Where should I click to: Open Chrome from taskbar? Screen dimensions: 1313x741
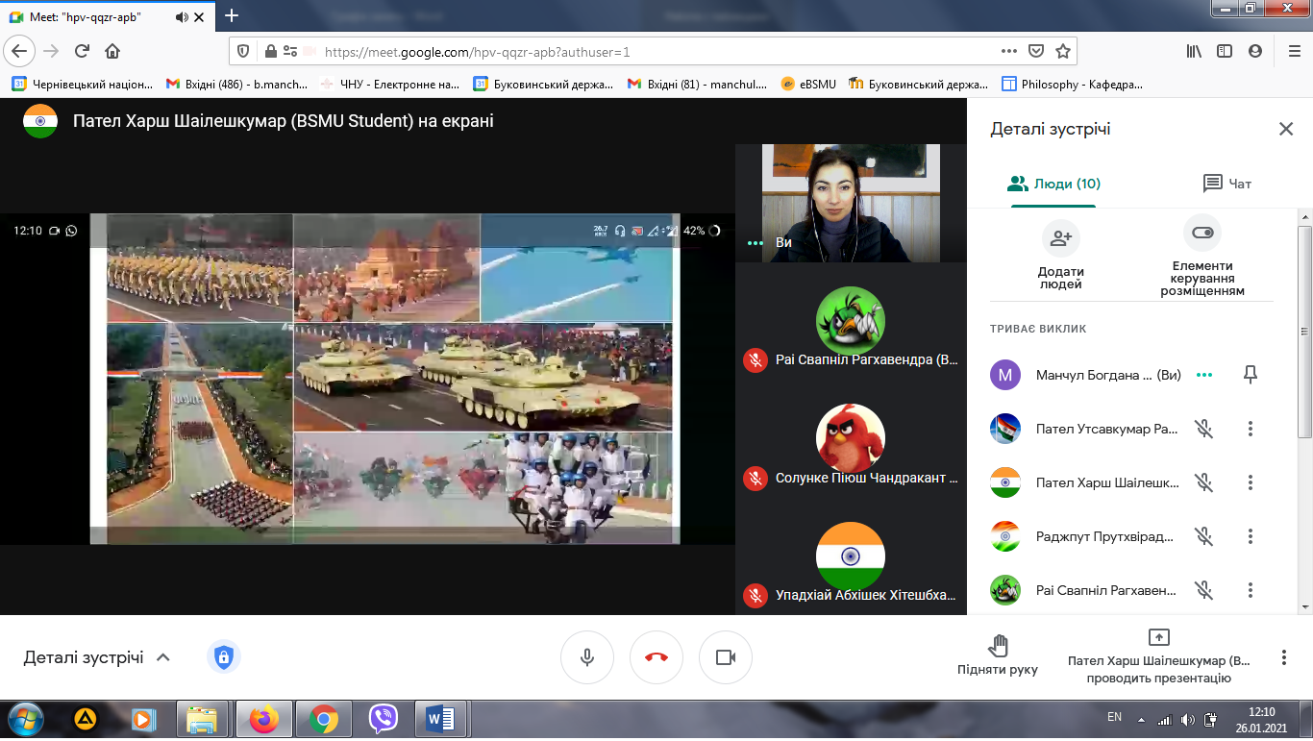click(x=324, y=719)
